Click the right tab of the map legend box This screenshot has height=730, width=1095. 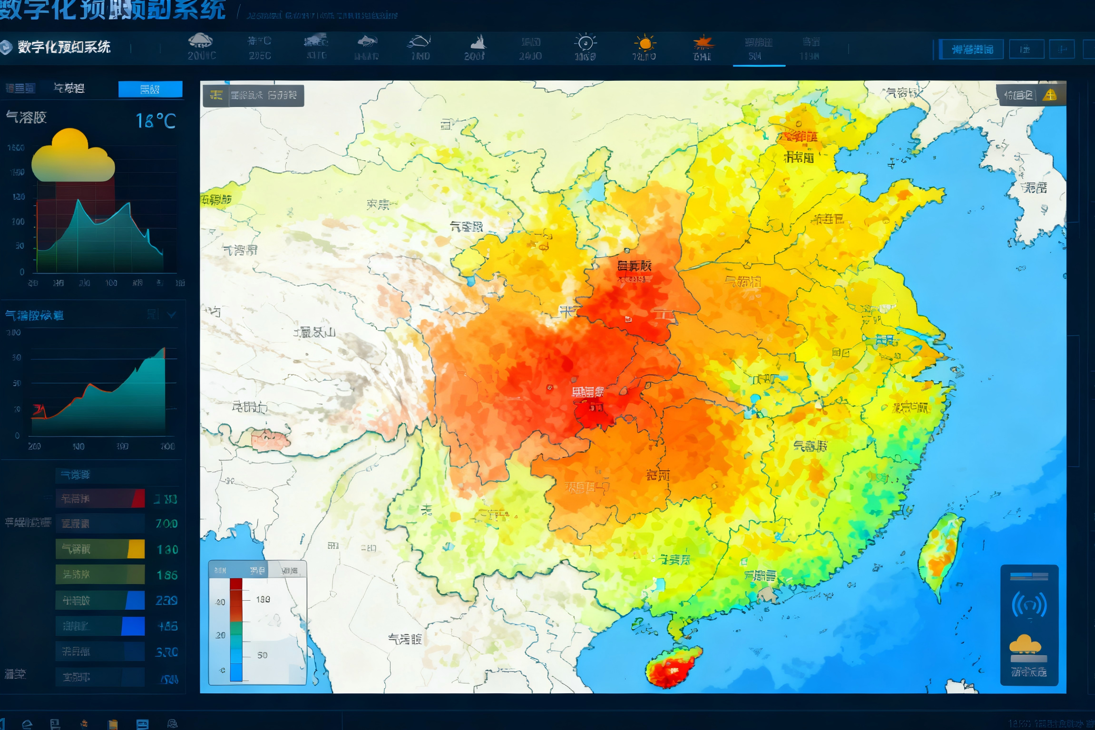289,570
